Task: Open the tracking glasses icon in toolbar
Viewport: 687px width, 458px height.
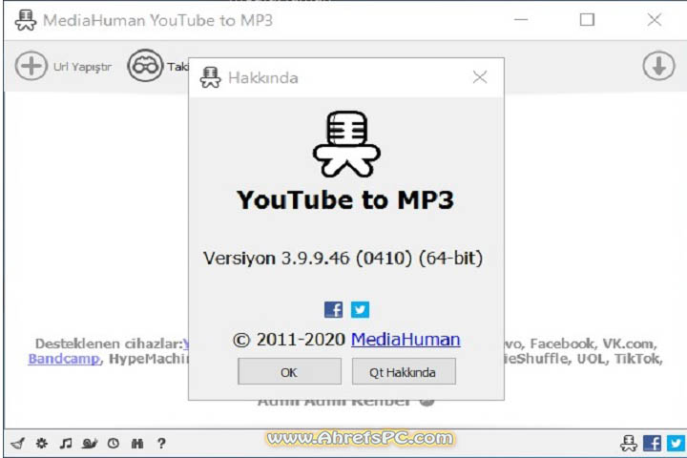Action: coord(145,66)
